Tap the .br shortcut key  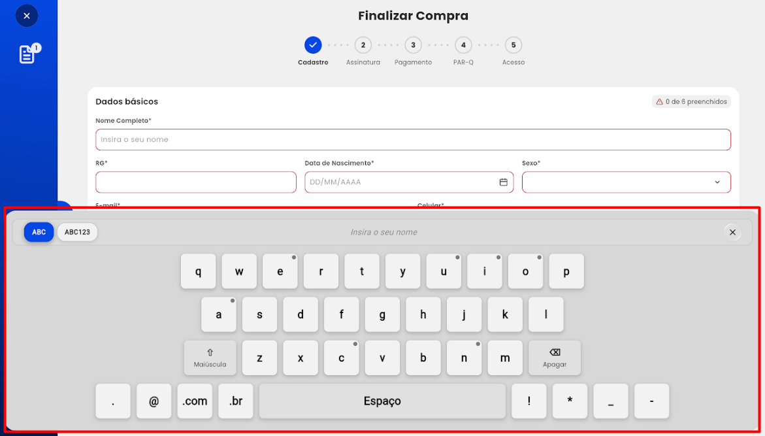[236, 401]
